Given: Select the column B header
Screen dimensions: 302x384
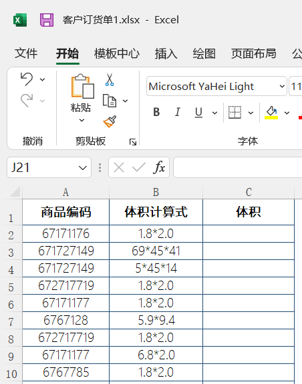Looking at the screenshot, I should coord(156,192).
